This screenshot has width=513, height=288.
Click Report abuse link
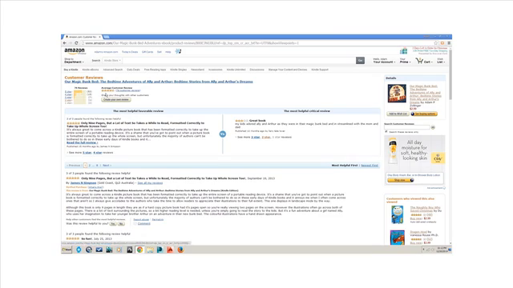pos(141,219)
